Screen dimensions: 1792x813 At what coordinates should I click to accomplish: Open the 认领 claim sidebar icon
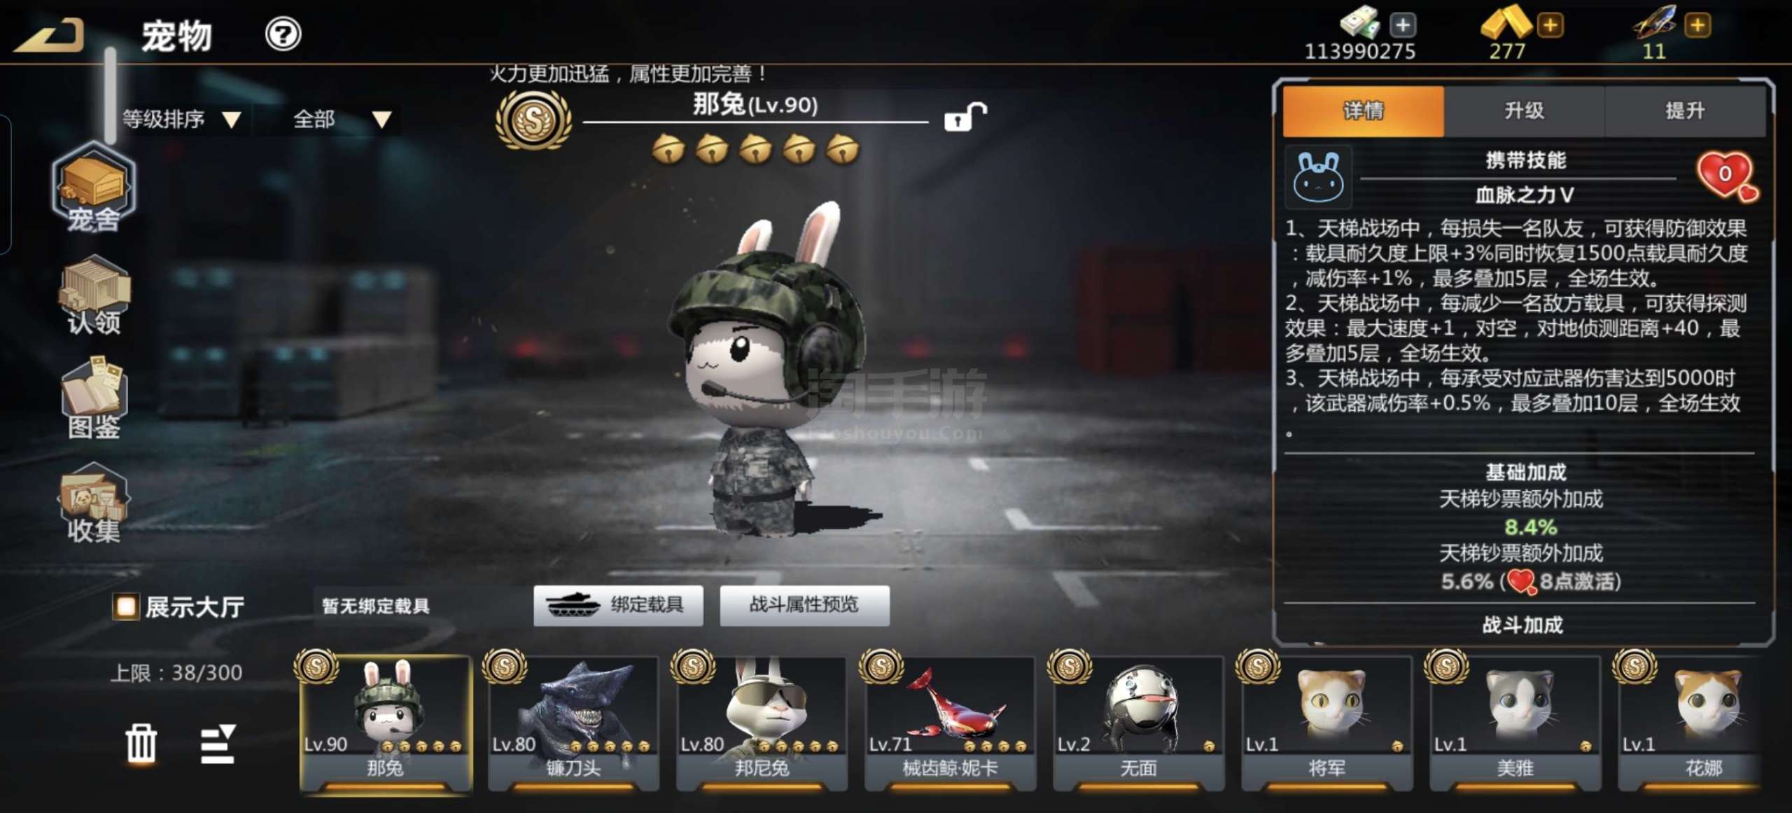[x=94, y=295]
